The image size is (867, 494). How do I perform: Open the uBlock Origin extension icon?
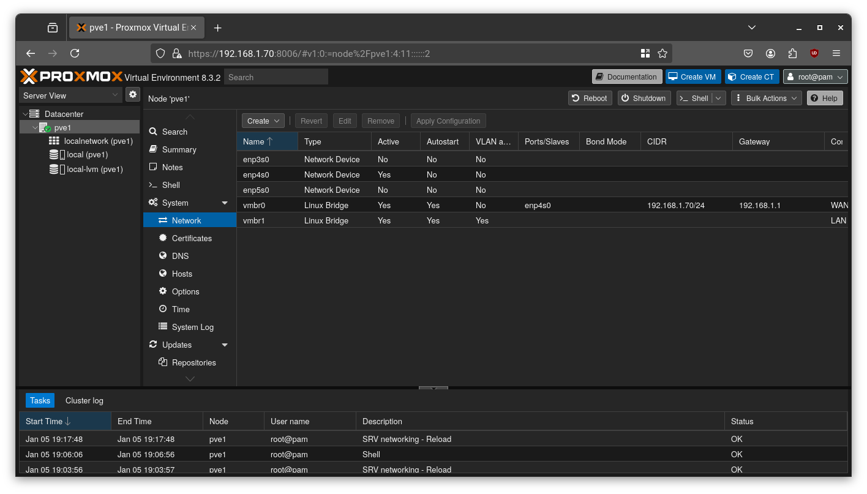(x=814, y=53)
